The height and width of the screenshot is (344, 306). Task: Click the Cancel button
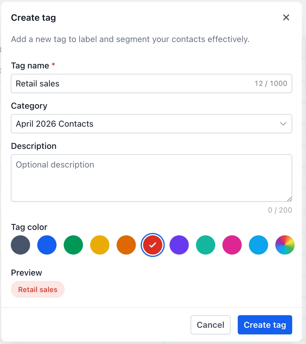(210, 325)
